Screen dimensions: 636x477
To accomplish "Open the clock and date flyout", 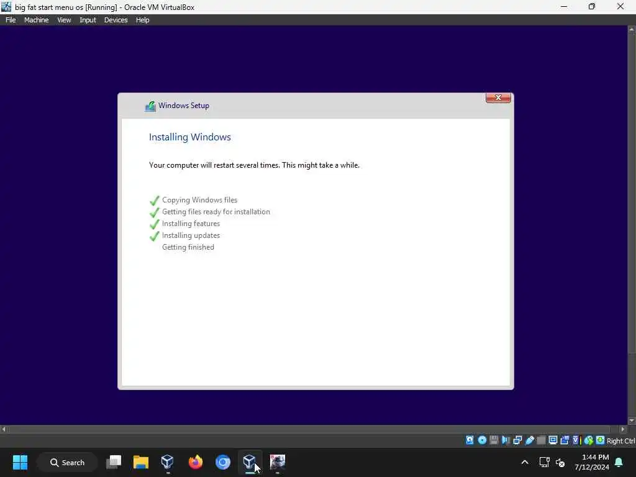I will [x=591, y=462].
